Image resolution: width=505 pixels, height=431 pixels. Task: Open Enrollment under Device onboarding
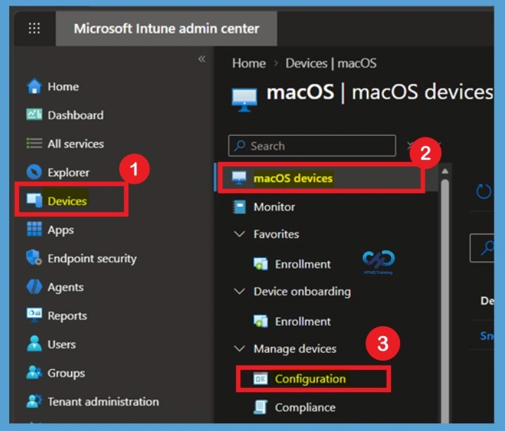tap(303, 321)
